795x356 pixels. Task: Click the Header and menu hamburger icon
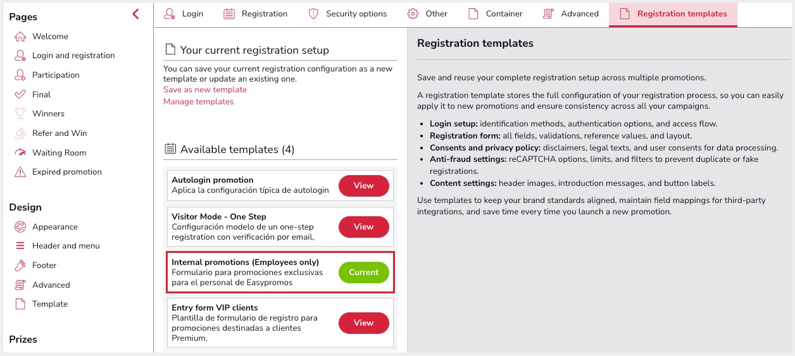click(20, 246)
